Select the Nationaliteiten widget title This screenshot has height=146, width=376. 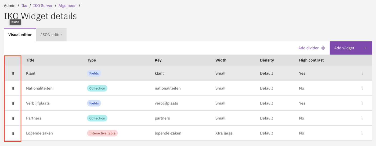click(x=39, y=88)
